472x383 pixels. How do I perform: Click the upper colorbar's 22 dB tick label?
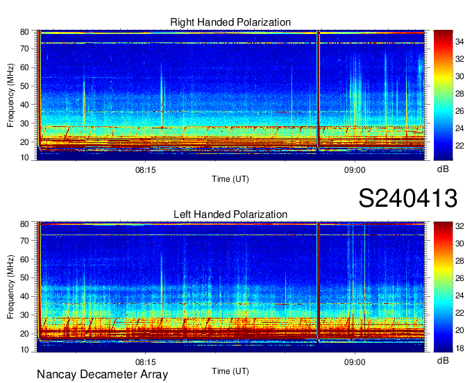click(x=460, y=146)
